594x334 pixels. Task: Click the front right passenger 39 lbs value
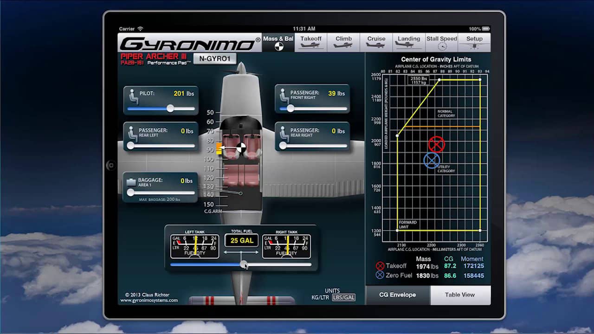point(336,93)
